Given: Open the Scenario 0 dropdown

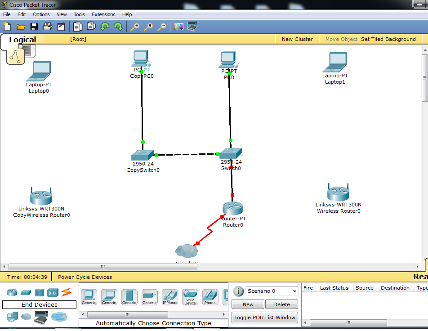Looking at the screenshot, I should coord(272,291).
